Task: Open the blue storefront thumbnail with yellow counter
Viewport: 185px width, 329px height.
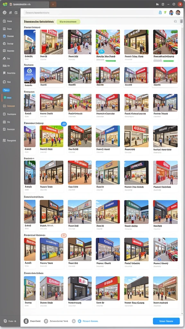Action: 51,249
